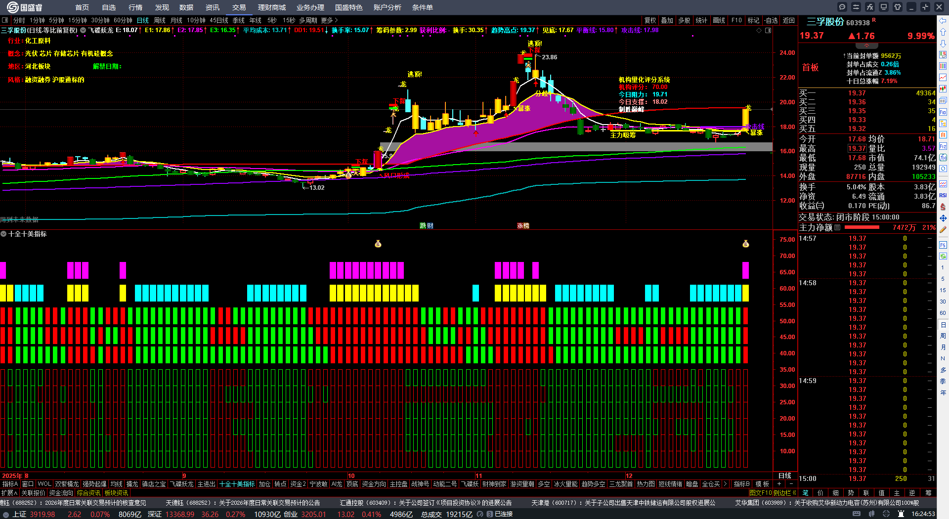Expand the 主力净额 details icon
The image size is (949, 519).
(x=837, y=227)
